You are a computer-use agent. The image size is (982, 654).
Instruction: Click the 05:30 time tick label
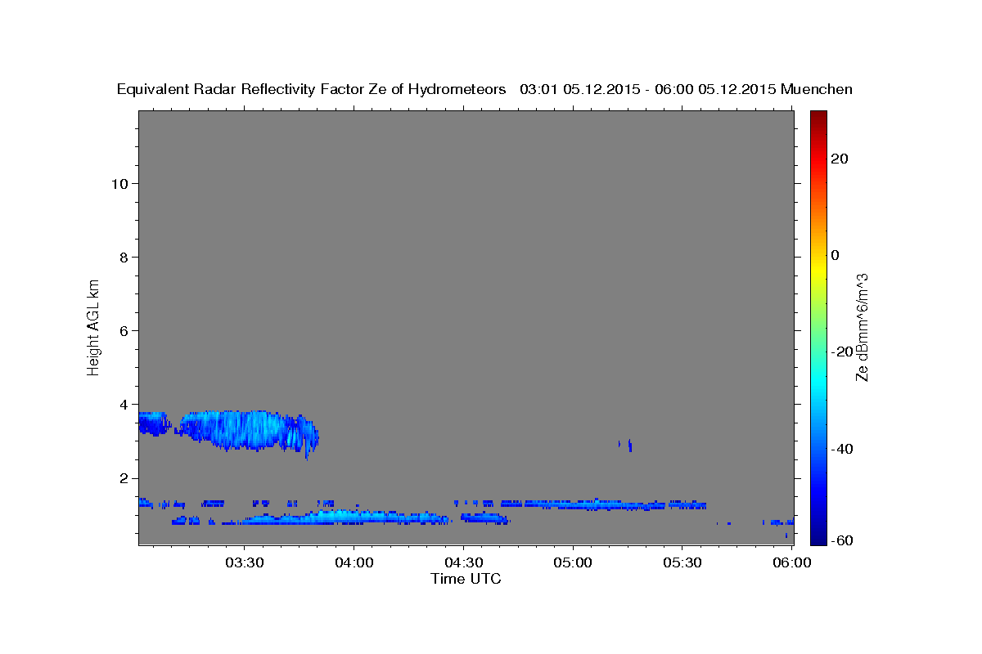tap(683, 563)
